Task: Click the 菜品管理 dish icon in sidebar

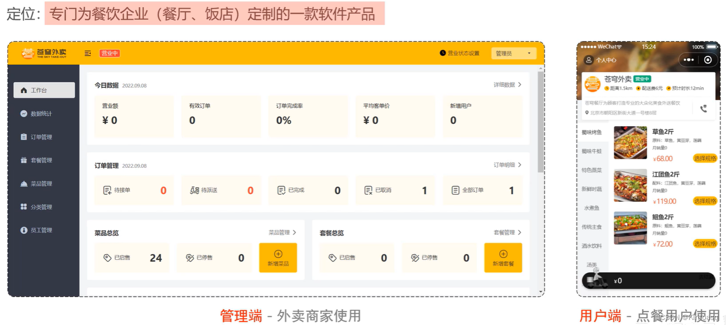Action: point(24,184)
